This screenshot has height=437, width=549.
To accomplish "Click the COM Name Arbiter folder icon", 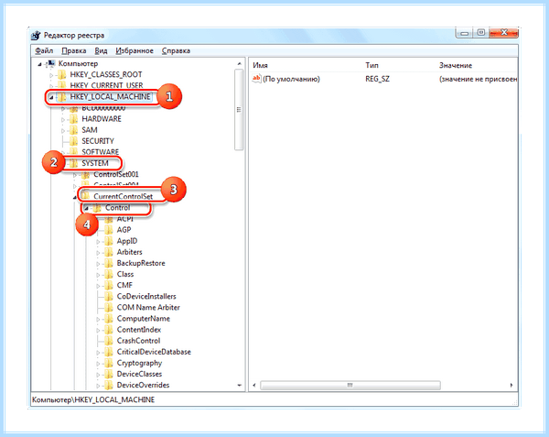I will (109, 307).
